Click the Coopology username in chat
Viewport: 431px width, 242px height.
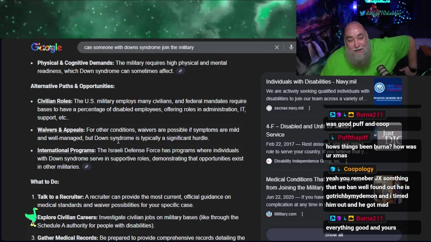click(x=359, y=169)
